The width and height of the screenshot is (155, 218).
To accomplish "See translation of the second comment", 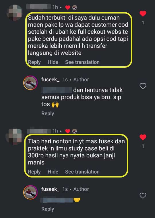I will (x=82, y=172).
